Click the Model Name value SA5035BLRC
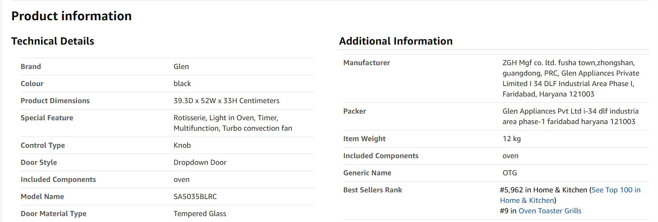 click(195, 197)
